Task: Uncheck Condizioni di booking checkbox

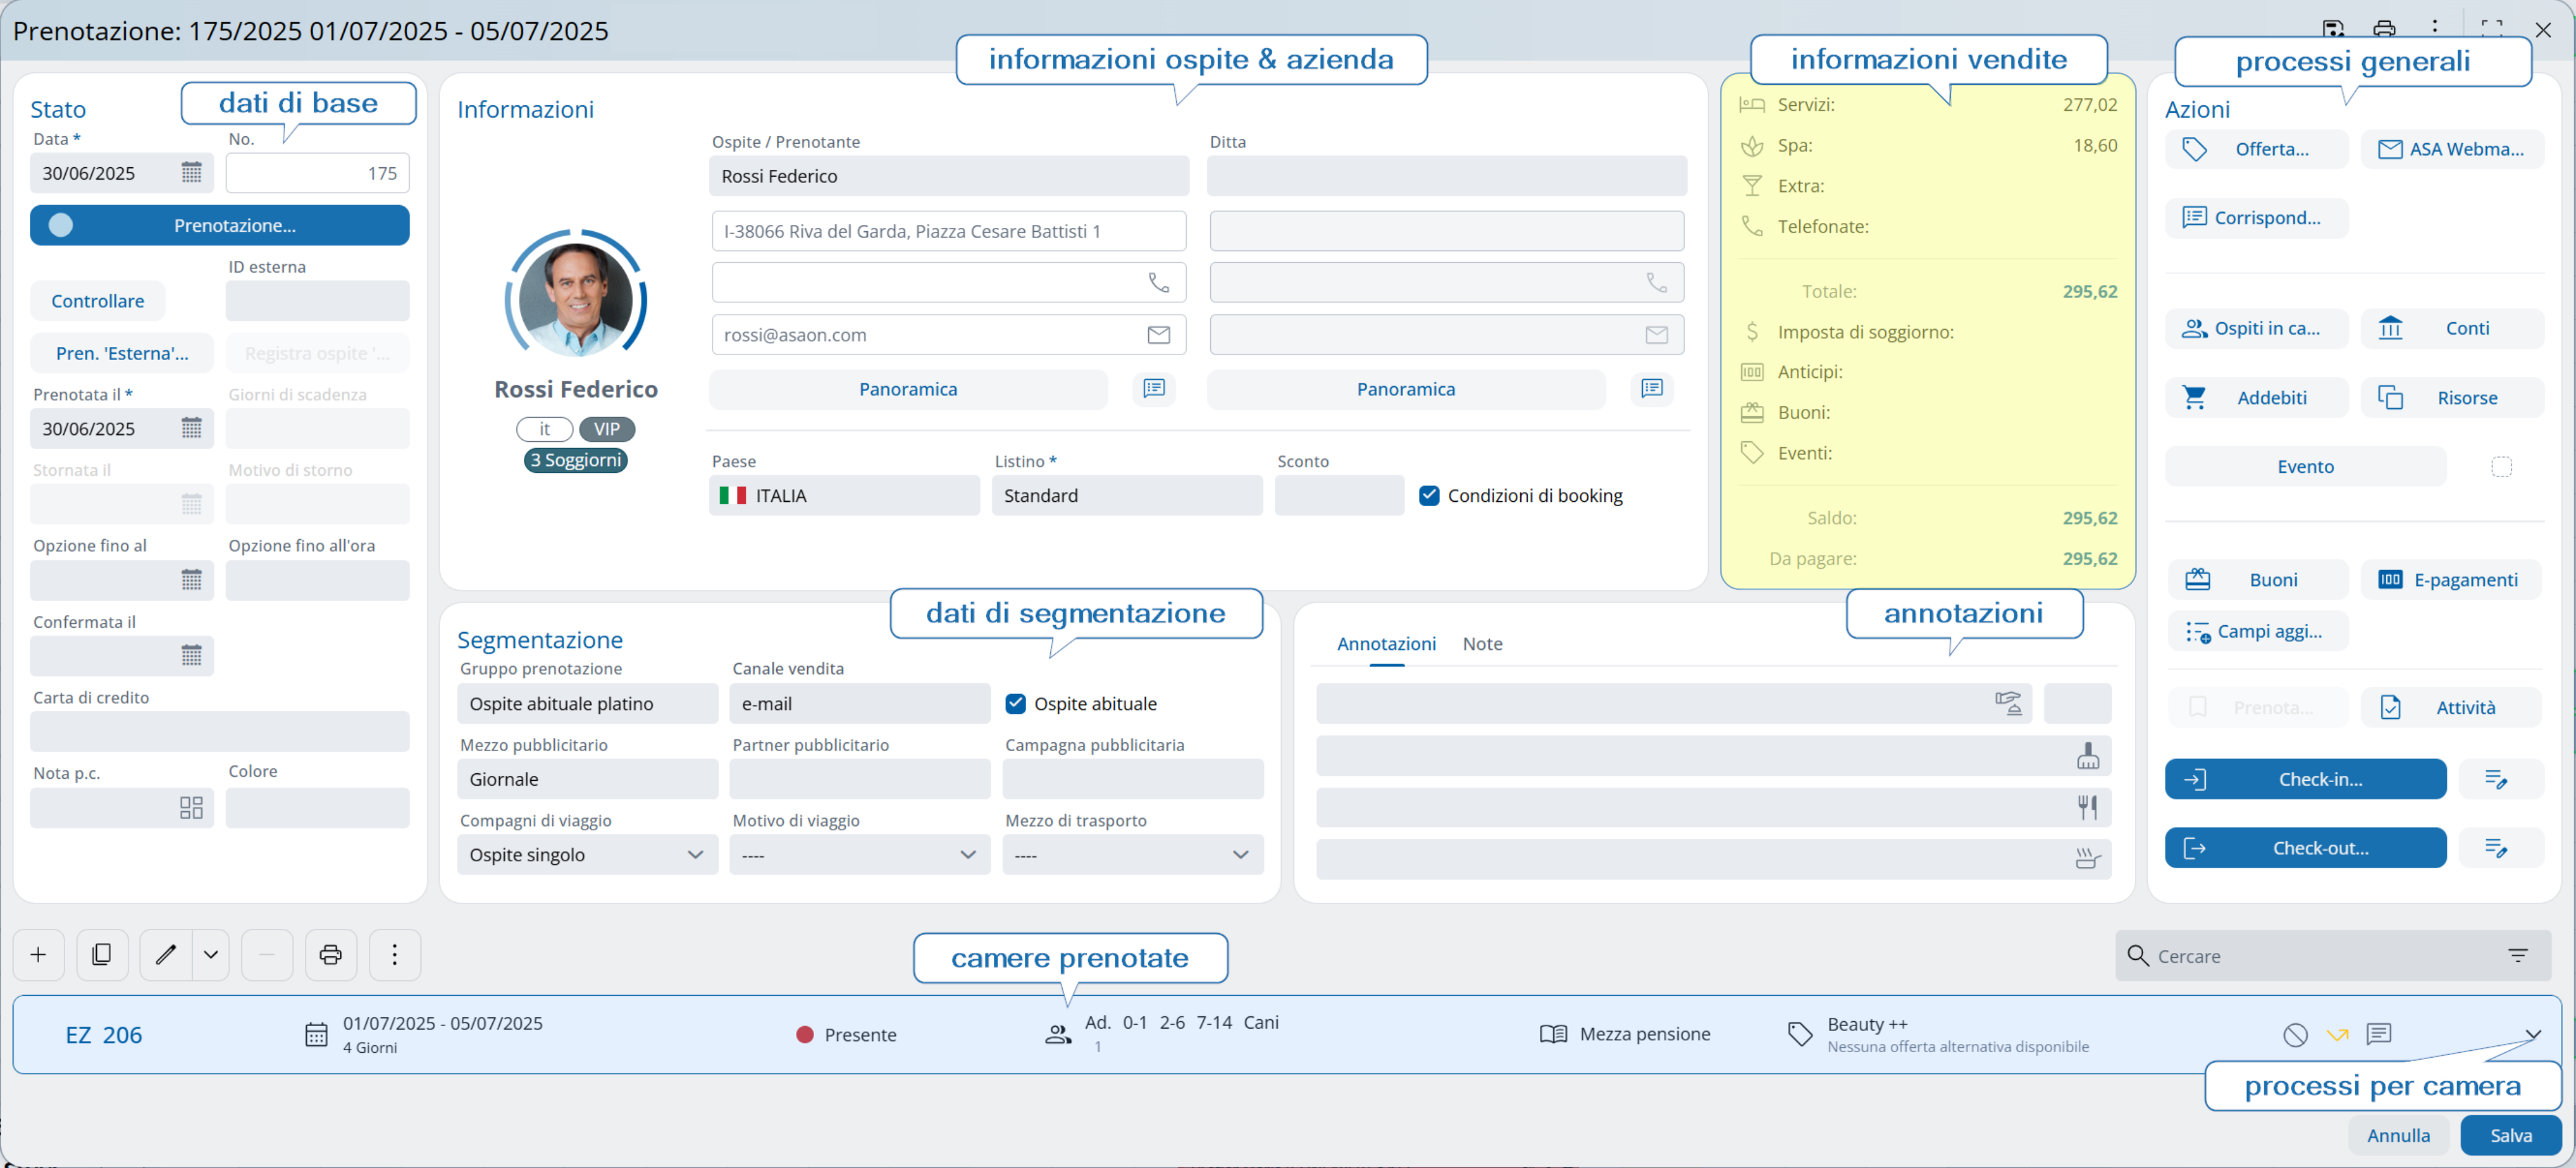Action: (1429, 496)
